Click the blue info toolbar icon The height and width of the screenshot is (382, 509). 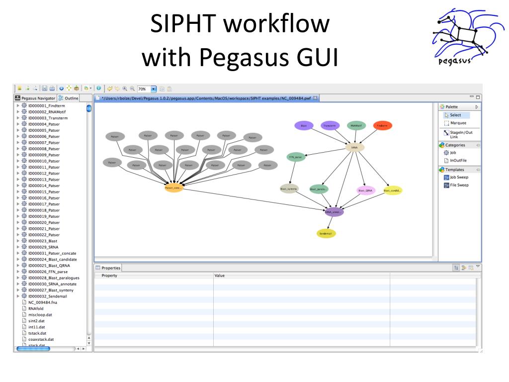[x=99, y=88]
